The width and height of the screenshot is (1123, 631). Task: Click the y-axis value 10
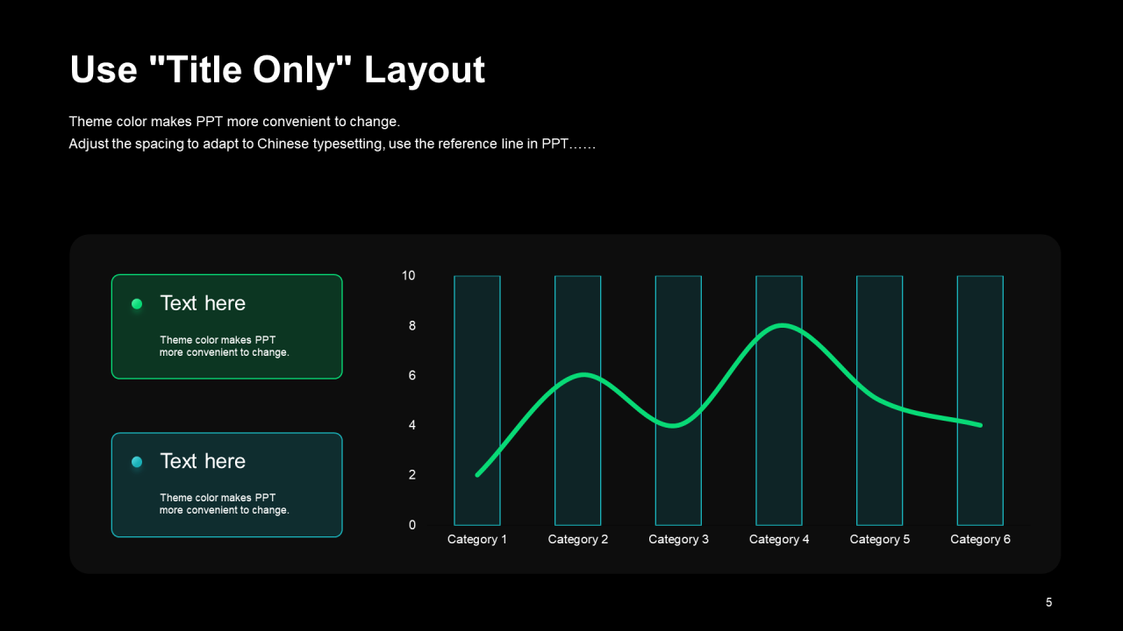409,276
